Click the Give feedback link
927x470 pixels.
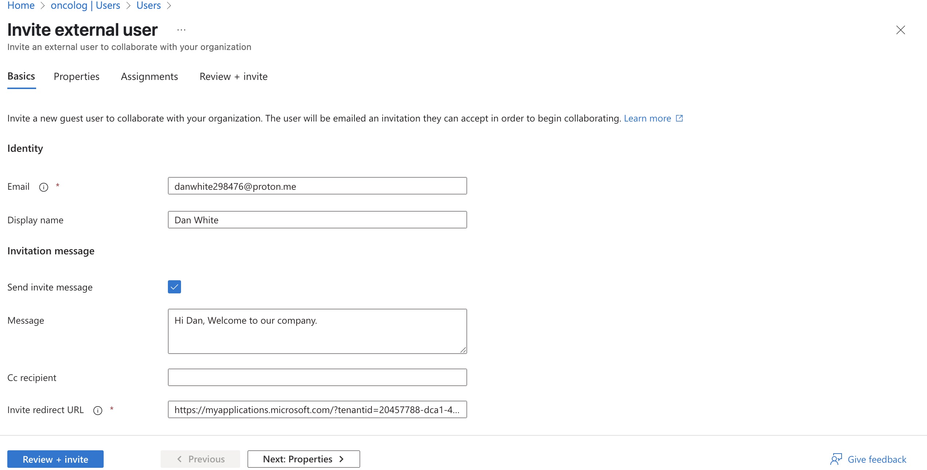[877, 459]
